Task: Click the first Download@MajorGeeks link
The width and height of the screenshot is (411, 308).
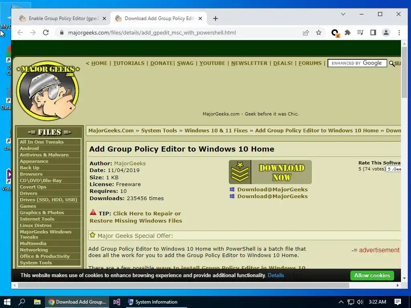Action: [273, 190]
